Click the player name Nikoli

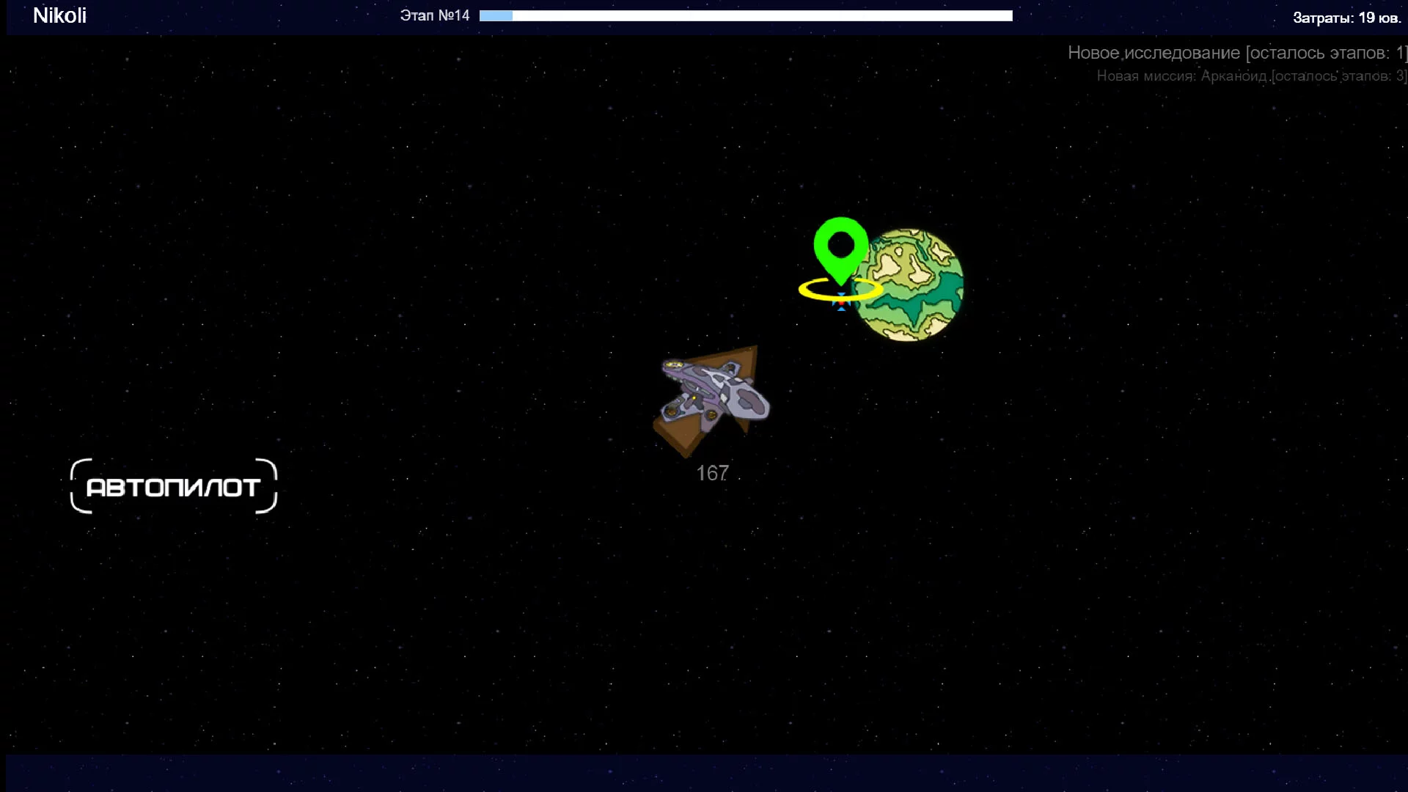point(59,15)
